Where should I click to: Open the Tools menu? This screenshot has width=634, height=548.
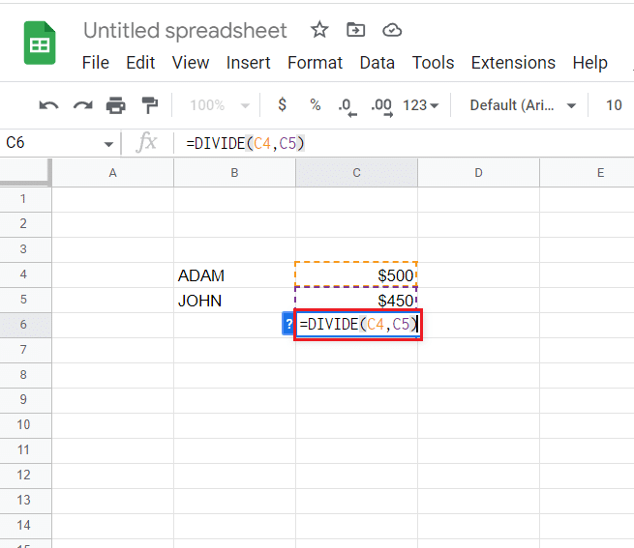click(x=433, y=63)
